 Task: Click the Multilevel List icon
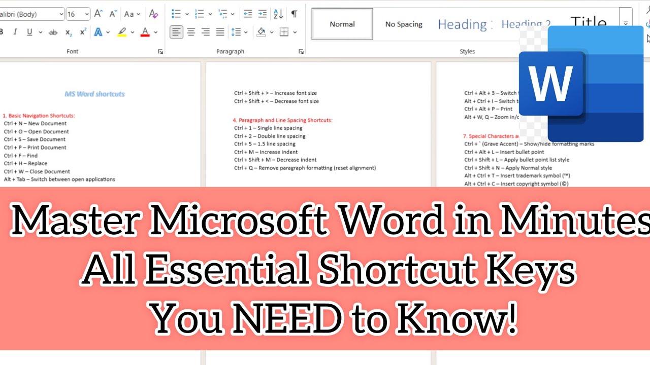point(222,14)
